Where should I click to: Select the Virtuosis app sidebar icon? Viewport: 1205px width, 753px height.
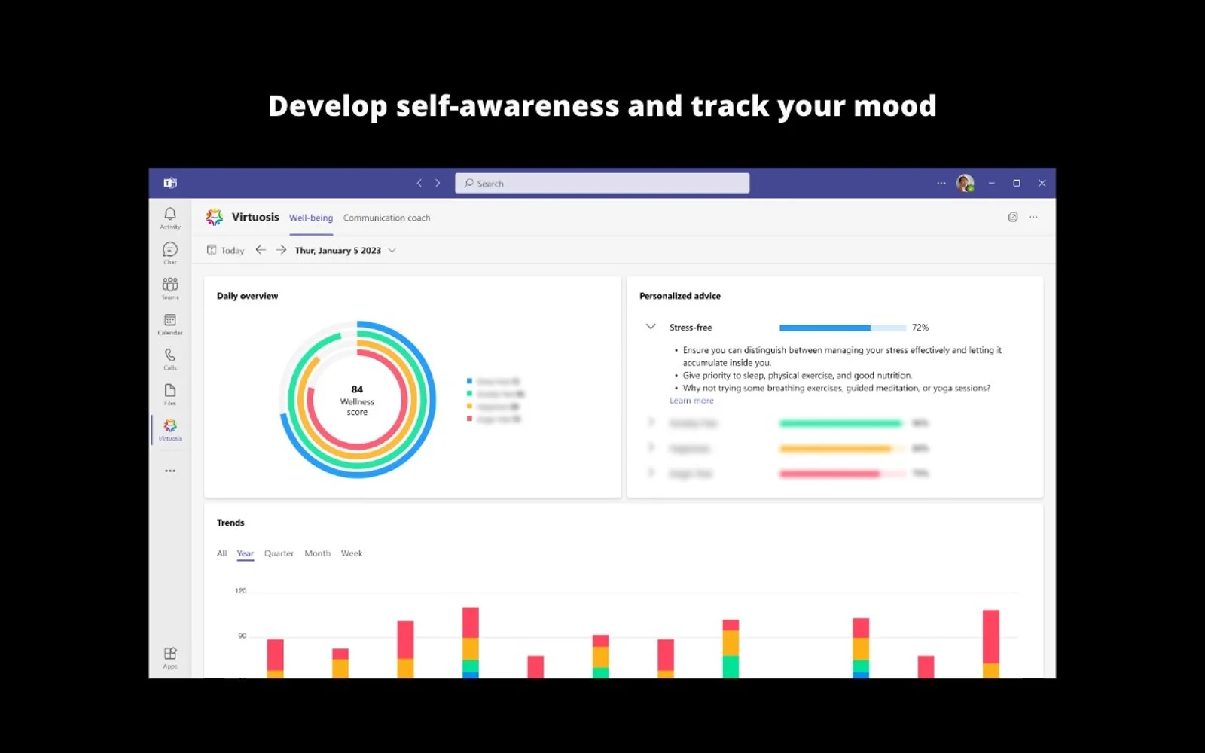(x=170, y=430)
